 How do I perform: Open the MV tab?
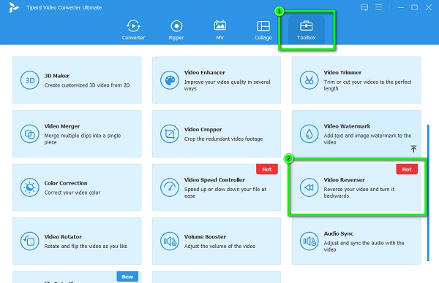pos(220,30)
